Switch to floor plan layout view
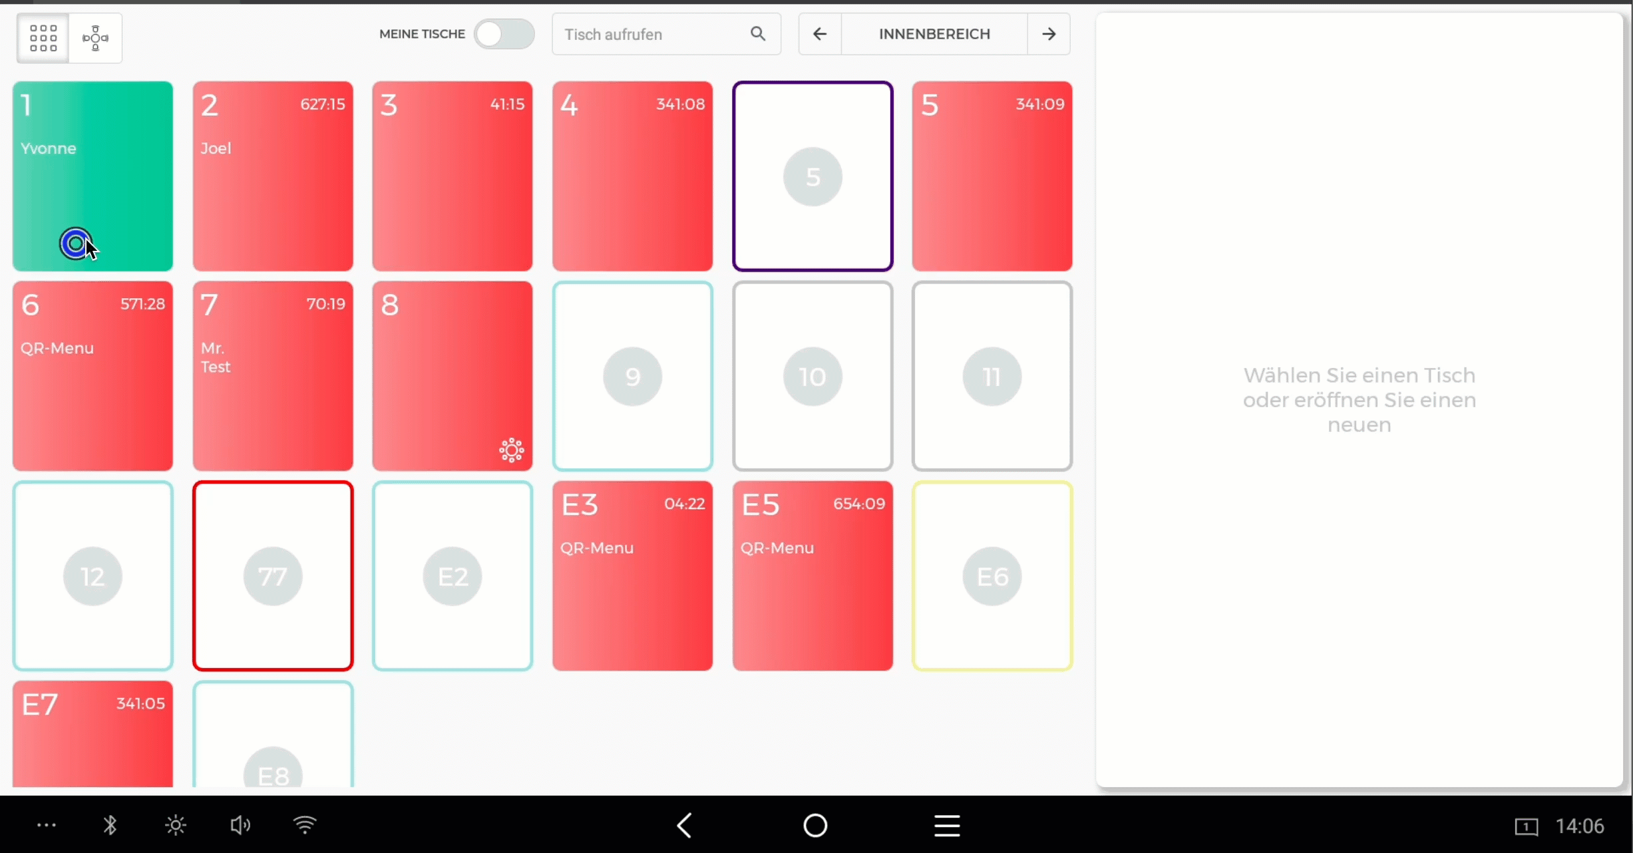Image resolution: width=1633 pixels, height=853 pixels. point(95,38)
